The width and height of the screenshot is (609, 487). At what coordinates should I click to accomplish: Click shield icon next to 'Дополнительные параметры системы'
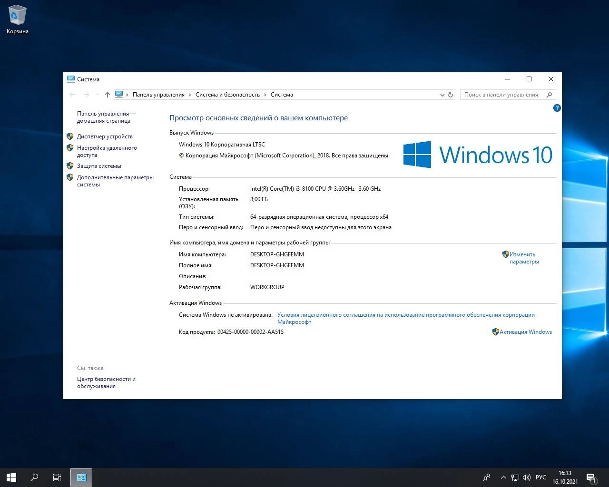(70, 177)
